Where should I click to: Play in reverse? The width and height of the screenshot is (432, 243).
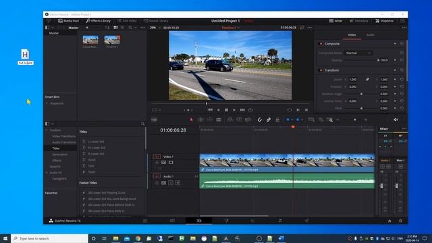click(x=218, y=110)
